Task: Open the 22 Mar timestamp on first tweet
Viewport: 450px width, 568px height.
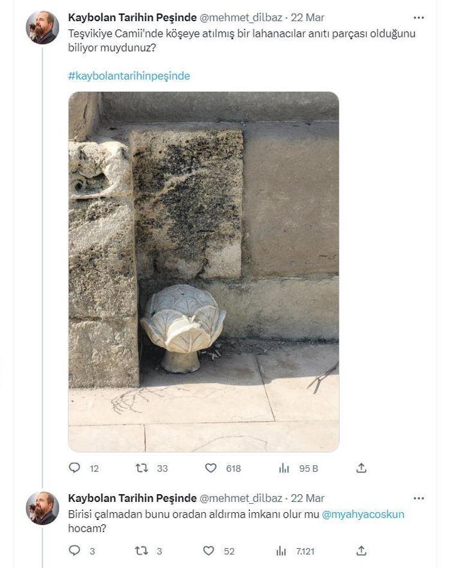Action: [x=308, y=18]
